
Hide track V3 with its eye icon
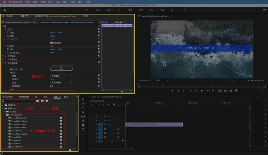click(110, 117)
